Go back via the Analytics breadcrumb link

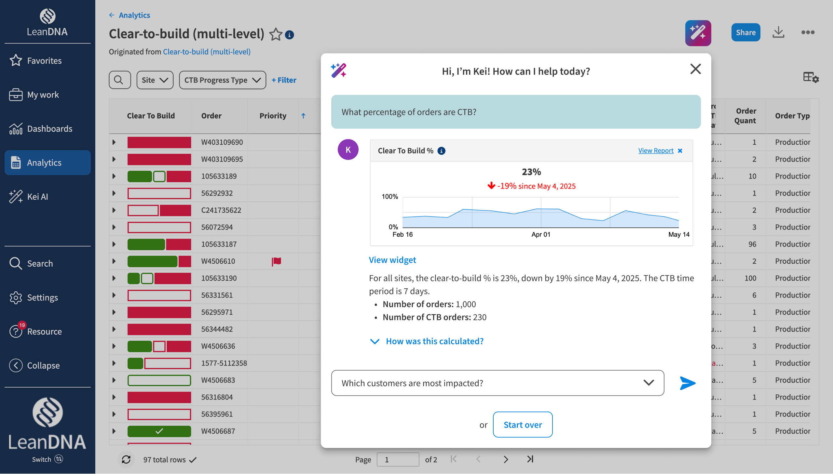(x=134, y=15)
